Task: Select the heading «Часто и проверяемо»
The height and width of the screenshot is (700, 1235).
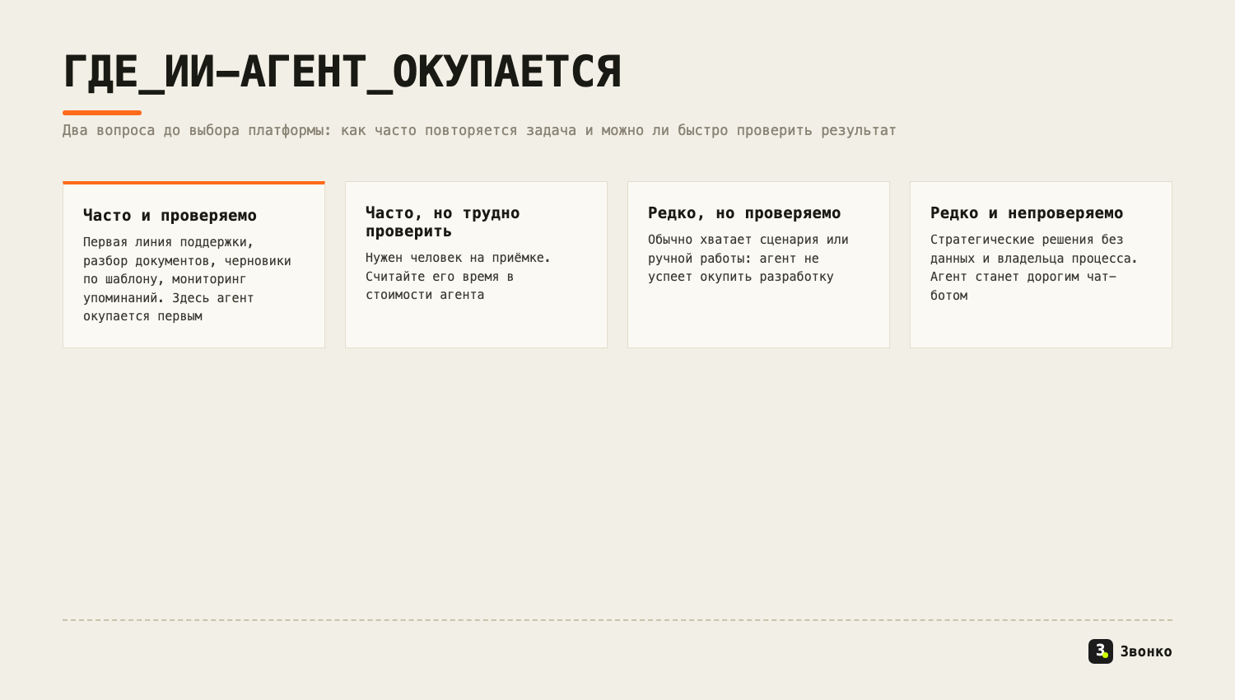Action: tap(170, 216)
